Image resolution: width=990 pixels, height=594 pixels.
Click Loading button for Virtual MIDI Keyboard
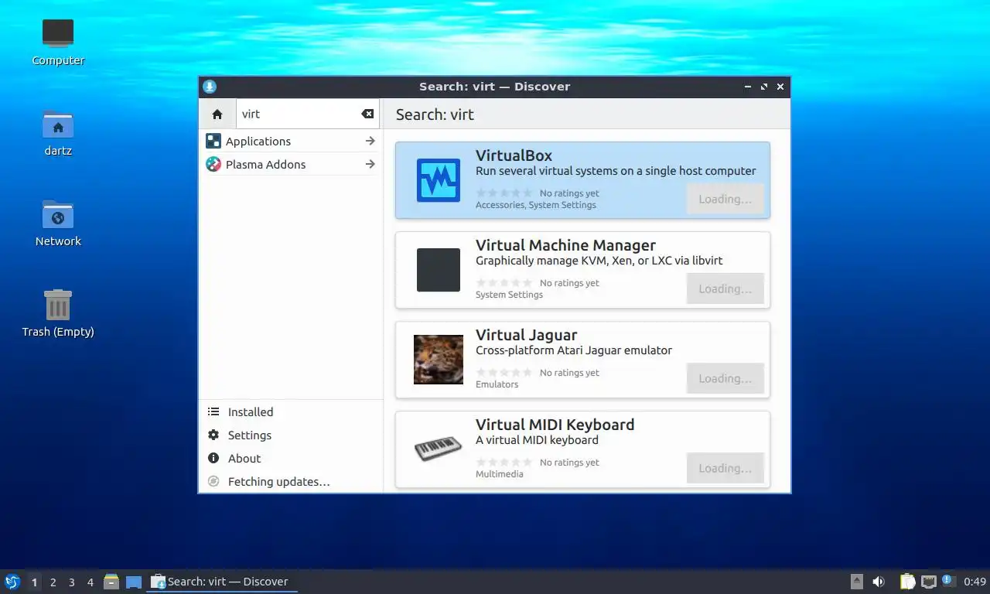coord(725,468)
